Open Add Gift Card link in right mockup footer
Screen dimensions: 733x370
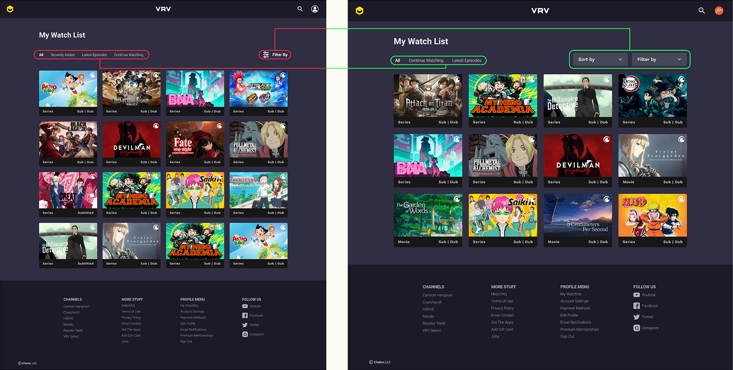502,330
